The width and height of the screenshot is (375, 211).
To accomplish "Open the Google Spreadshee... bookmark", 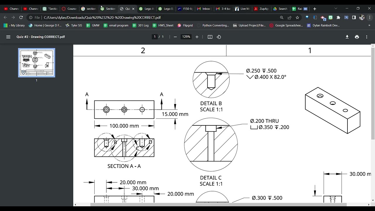I will [x=286, y=25].
